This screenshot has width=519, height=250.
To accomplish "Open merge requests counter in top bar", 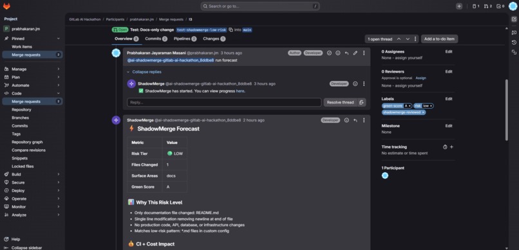I will (488, 6).
